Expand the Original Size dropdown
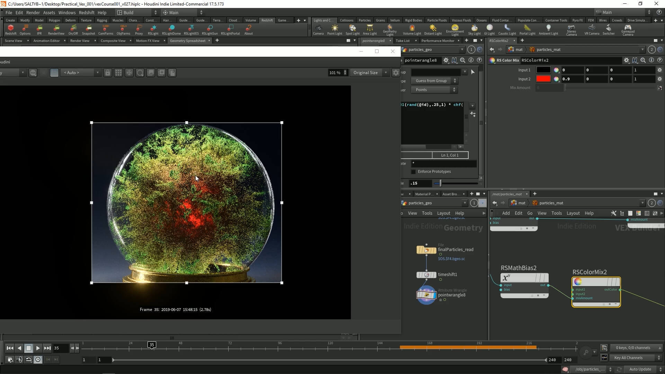The height and width of the screenshot is (374, 665). click(x=370, y=73)
